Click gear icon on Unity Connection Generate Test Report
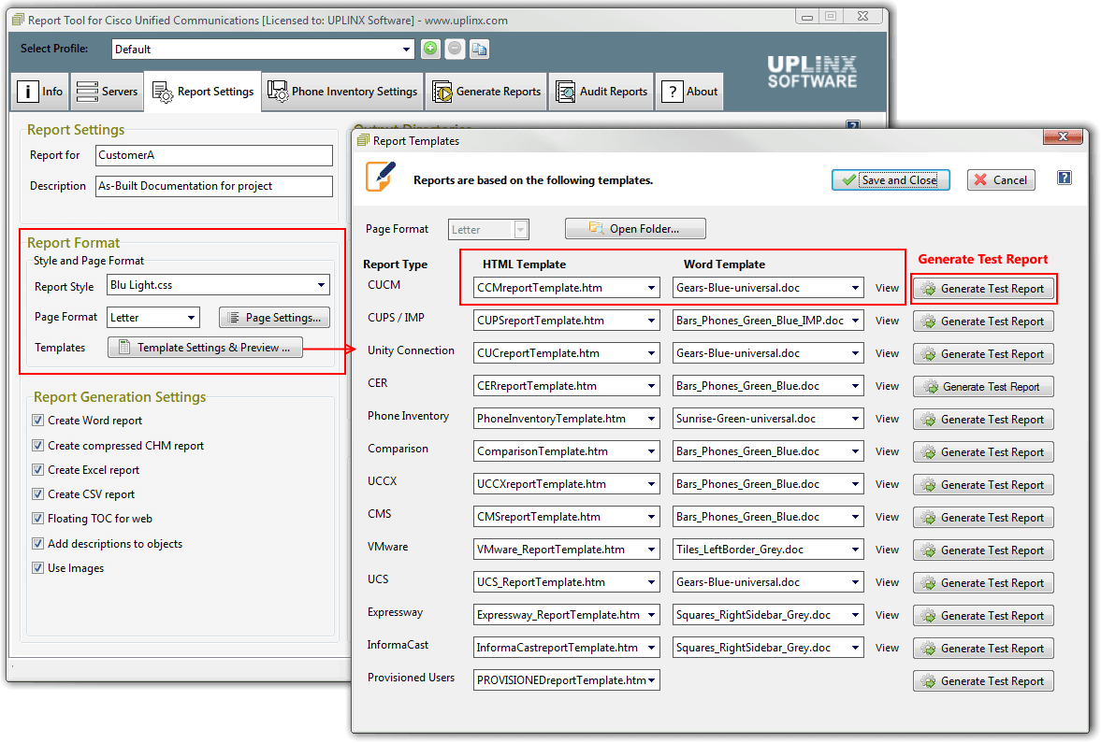Viewport: 1101px width, 743px height. [929, 354]
